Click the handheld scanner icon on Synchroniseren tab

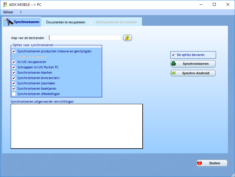click(x=9, y=22)
